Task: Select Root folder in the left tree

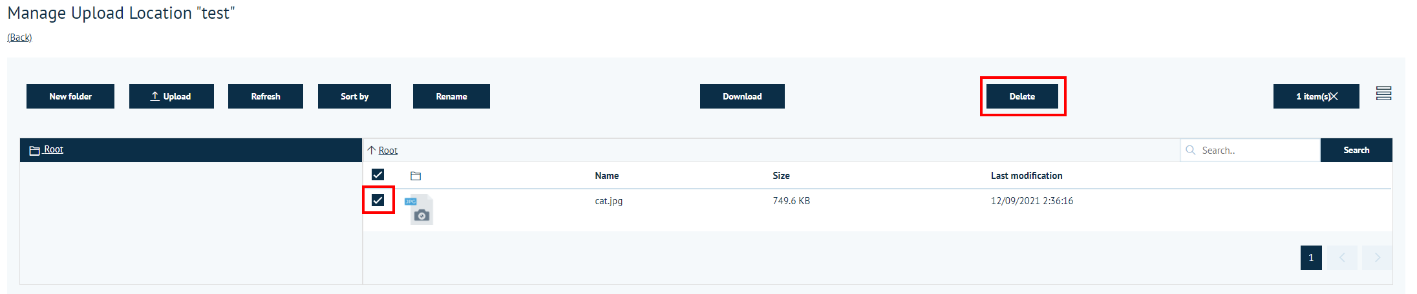Action: click(x=53, y=149)
